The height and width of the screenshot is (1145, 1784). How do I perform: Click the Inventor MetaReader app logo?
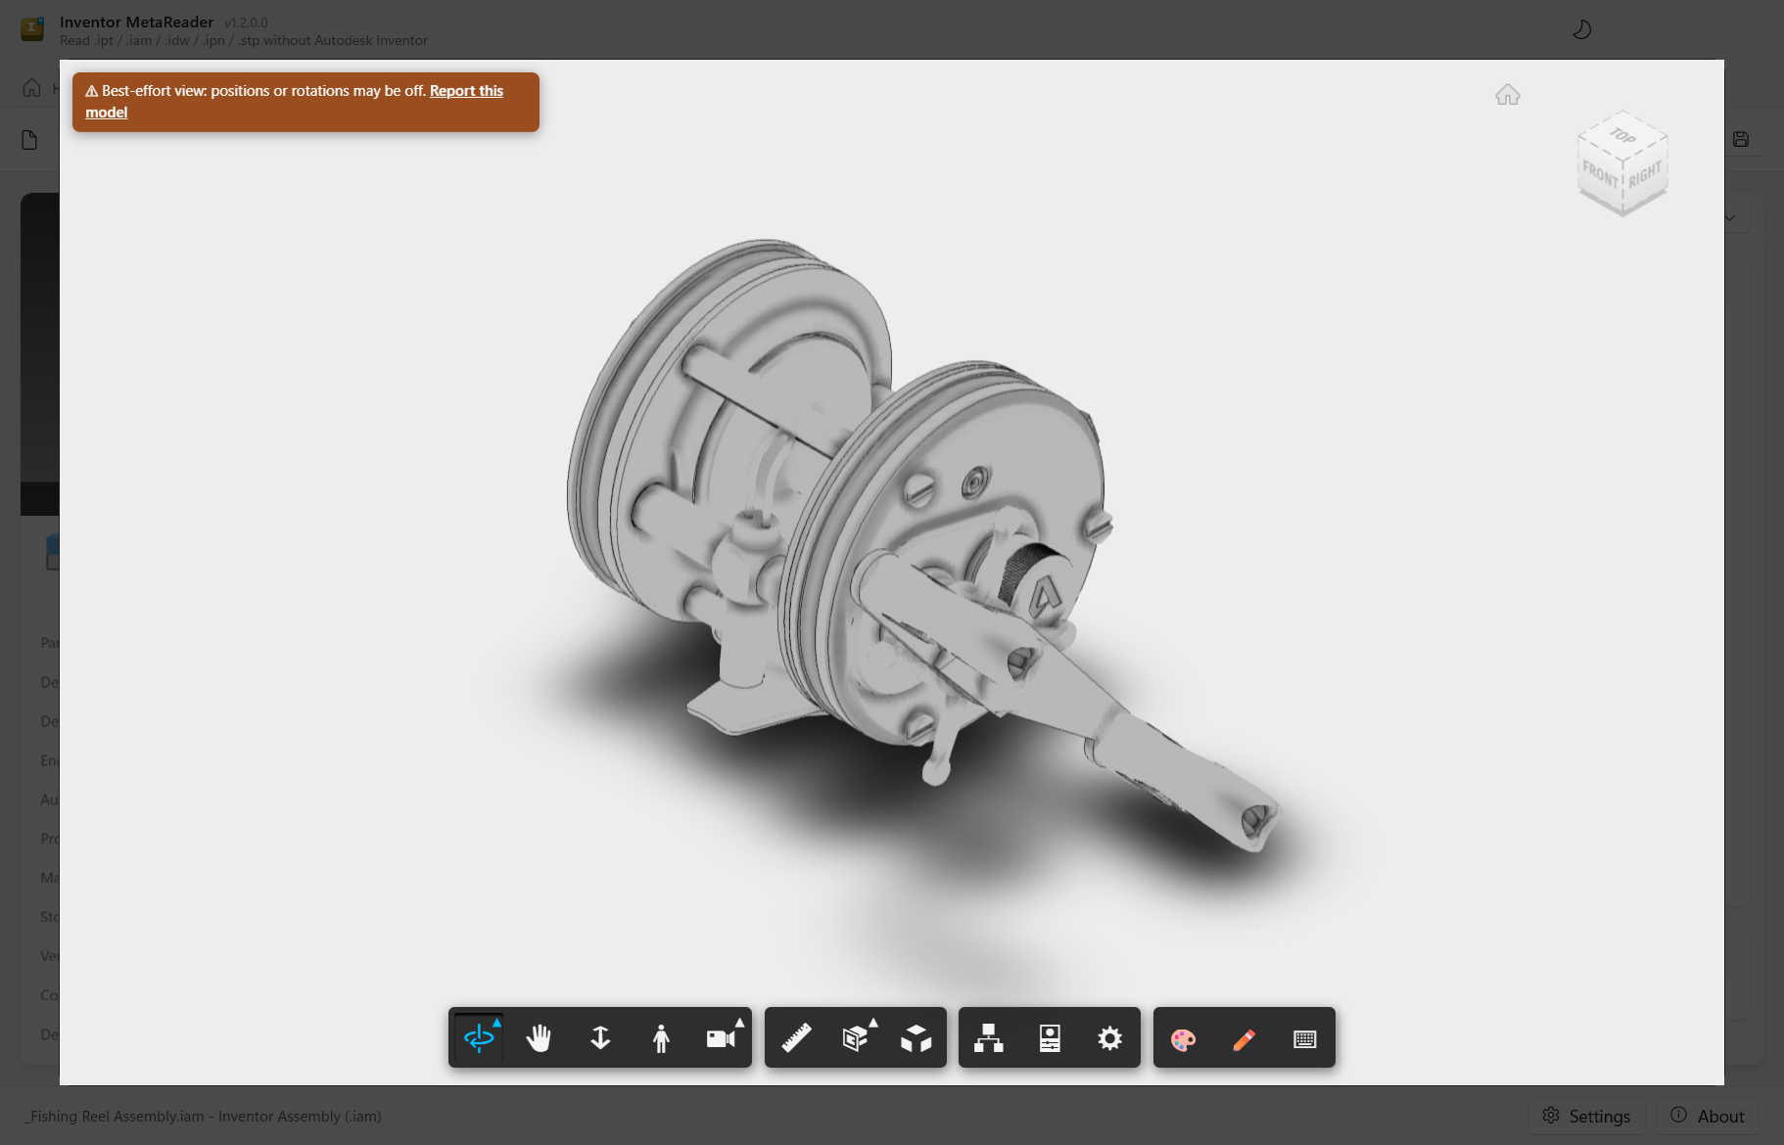click(32, 29)
